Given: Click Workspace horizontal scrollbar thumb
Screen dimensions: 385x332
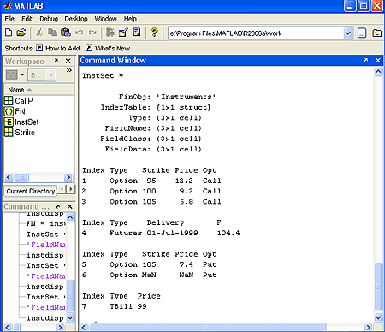Looking at the screenshot, I should coord(21,177).
